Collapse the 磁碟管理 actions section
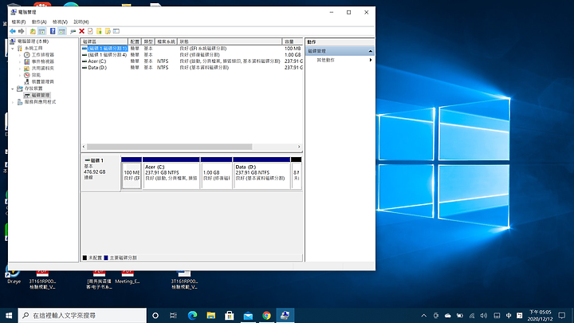The image size is (574, 323). 370,51
